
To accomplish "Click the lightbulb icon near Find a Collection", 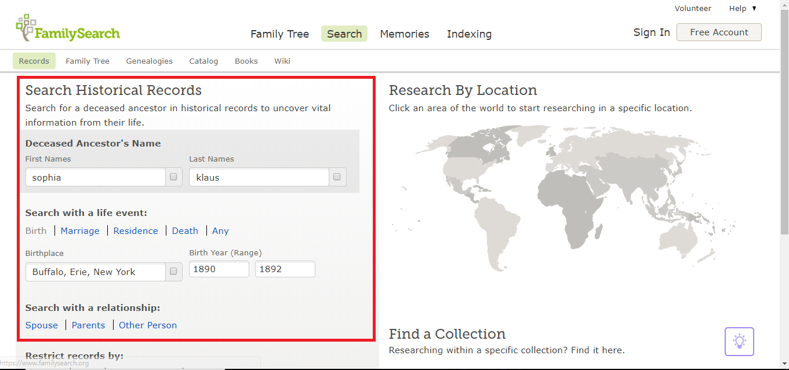I will pos(739,341).
